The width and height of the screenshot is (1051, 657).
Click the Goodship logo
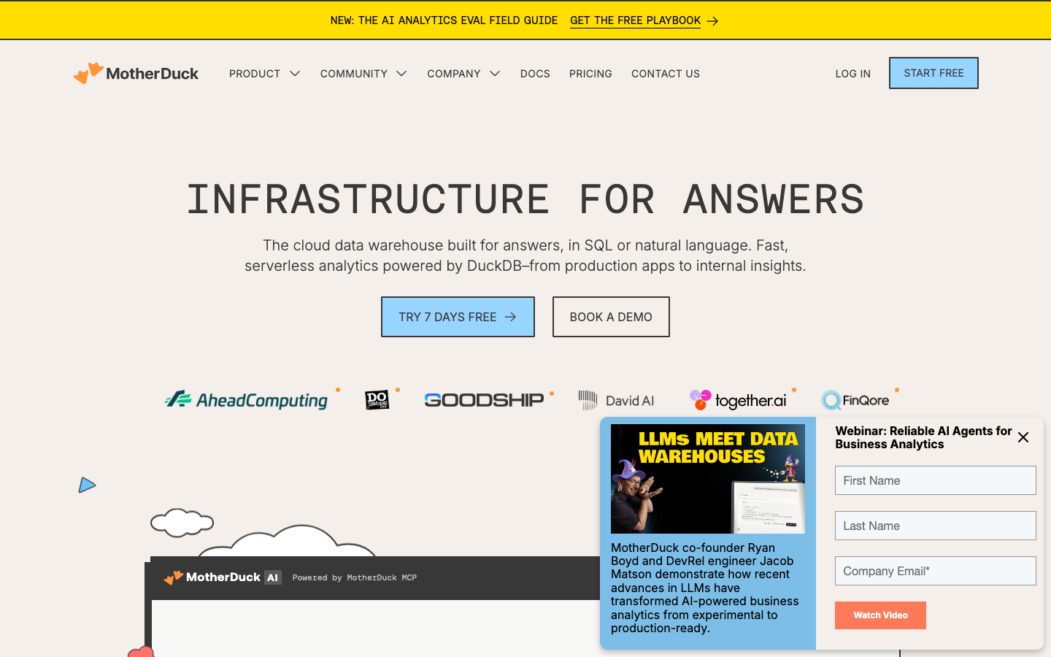tap(484, 400)
